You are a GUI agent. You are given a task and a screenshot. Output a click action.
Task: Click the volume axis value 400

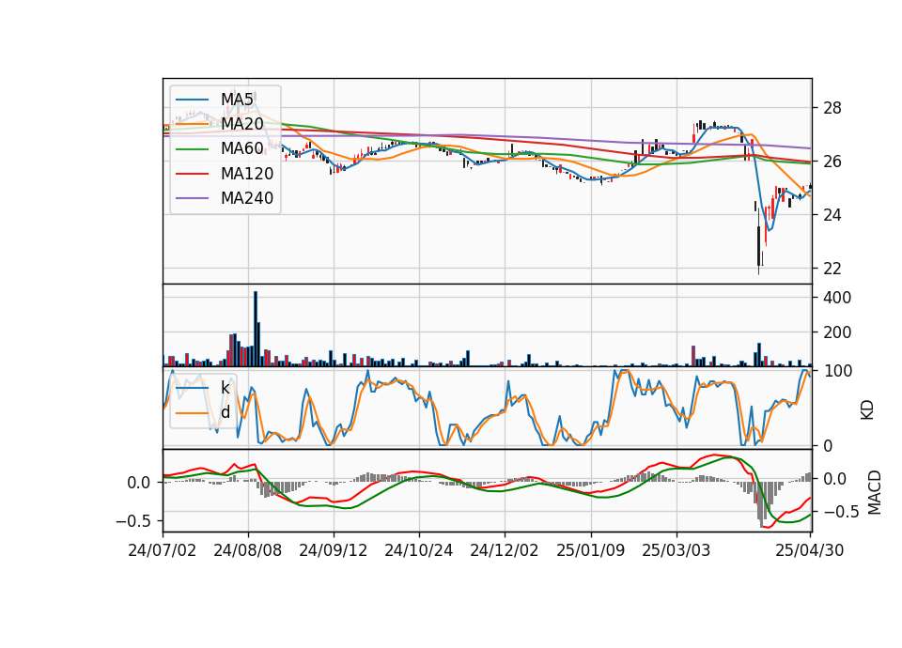[x=837, y=298]
